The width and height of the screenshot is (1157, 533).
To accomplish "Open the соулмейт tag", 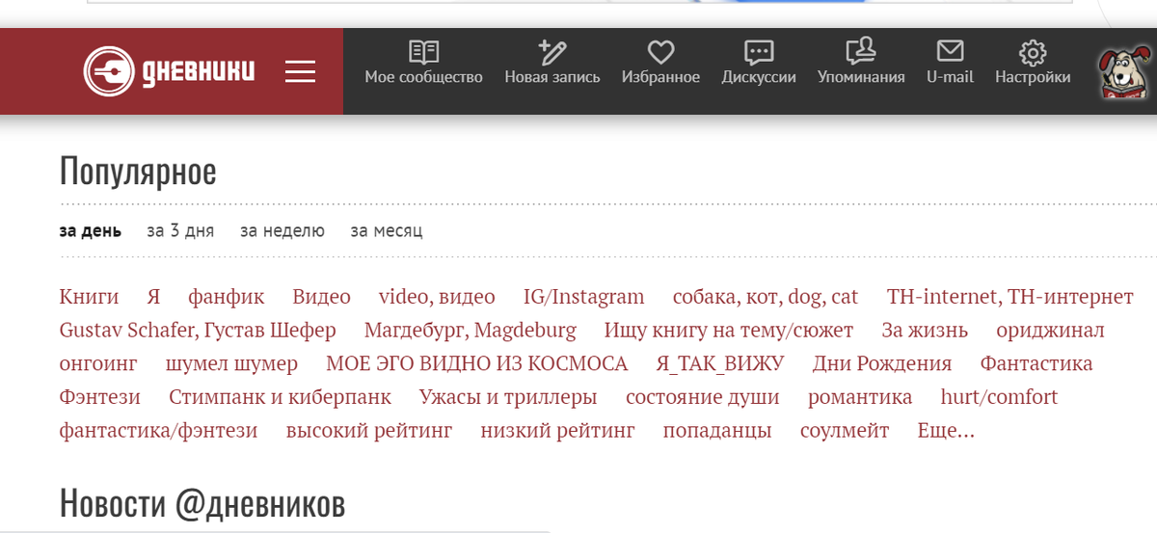I will [x=845, y=431].
